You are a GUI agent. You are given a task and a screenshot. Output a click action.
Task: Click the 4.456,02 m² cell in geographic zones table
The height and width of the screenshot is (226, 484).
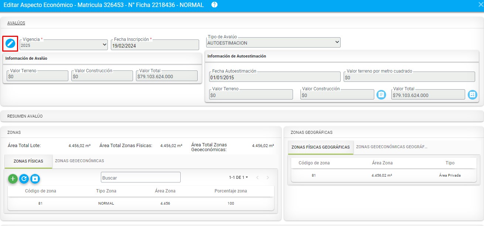(382, 175)
